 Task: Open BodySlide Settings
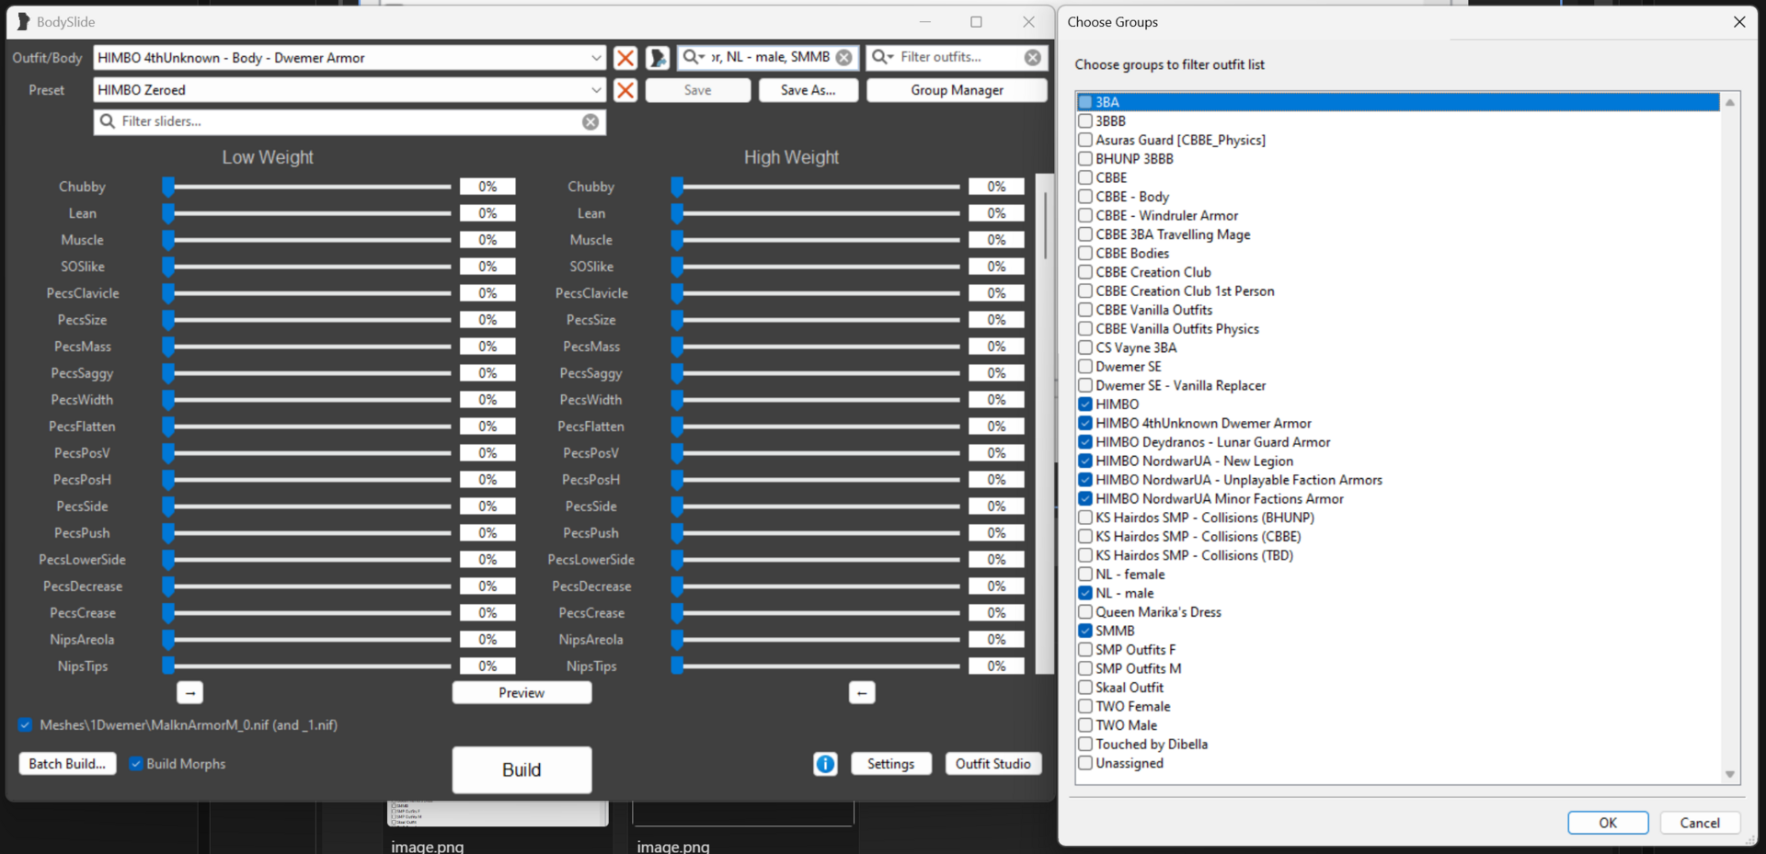[x=890, y=764]
